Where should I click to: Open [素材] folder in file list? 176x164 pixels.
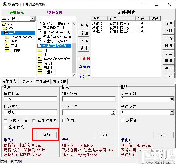pyautogui.click(x=45, y=68)
